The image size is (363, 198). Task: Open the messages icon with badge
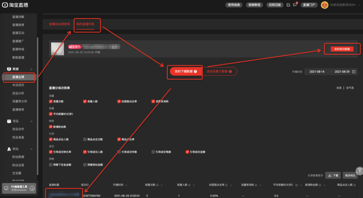click(x=295, y=5)
